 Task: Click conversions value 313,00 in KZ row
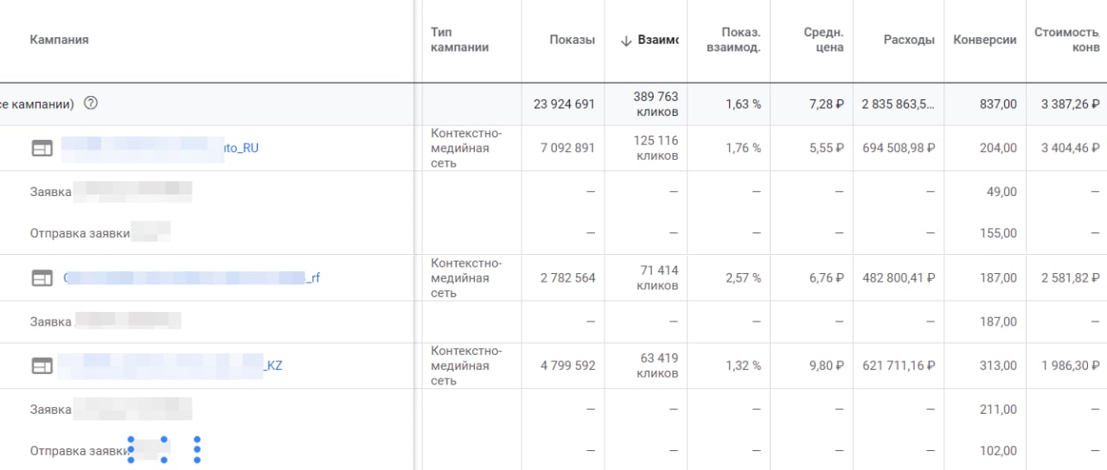click(x=997, y=365)
